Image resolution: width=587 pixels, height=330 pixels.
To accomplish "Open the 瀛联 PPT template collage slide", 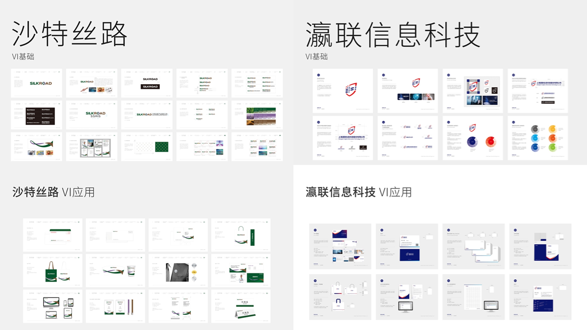I will click(340, 246).
